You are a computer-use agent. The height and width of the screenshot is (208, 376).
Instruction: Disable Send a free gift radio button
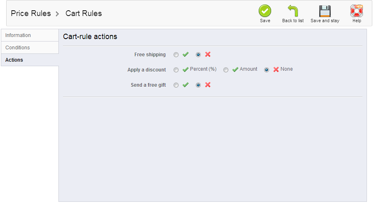tap(198, 85)
